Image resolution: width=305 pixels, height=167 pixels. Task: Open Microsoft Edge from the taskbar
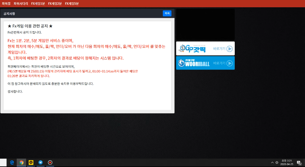pos(12,163)
